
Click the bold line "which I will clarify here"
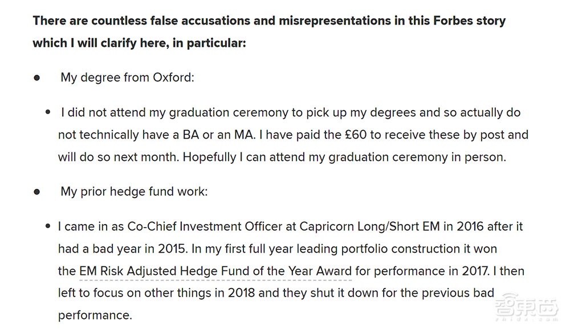[x=139, y=43]
